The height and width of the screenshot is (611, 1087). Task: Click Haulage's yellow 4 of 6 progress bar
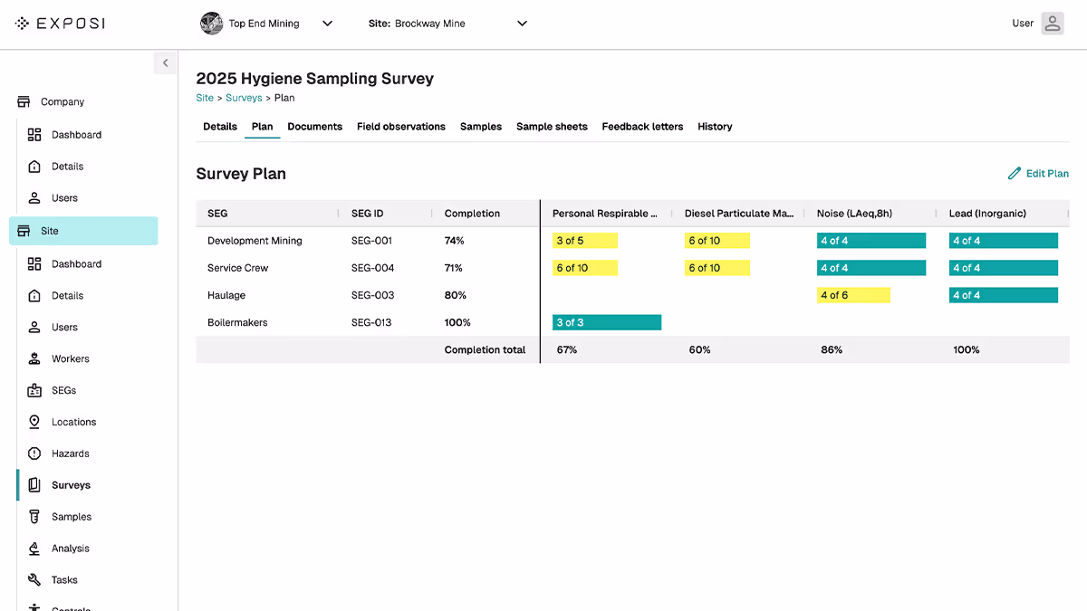pyautogui.click(x=853, y=295)
